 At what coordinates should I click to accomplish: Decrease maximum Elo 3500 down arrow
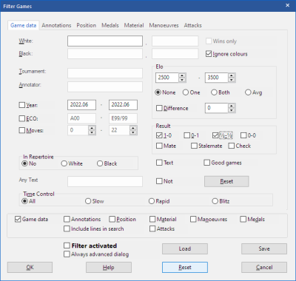pyautogui.click(x=232, y=80)
